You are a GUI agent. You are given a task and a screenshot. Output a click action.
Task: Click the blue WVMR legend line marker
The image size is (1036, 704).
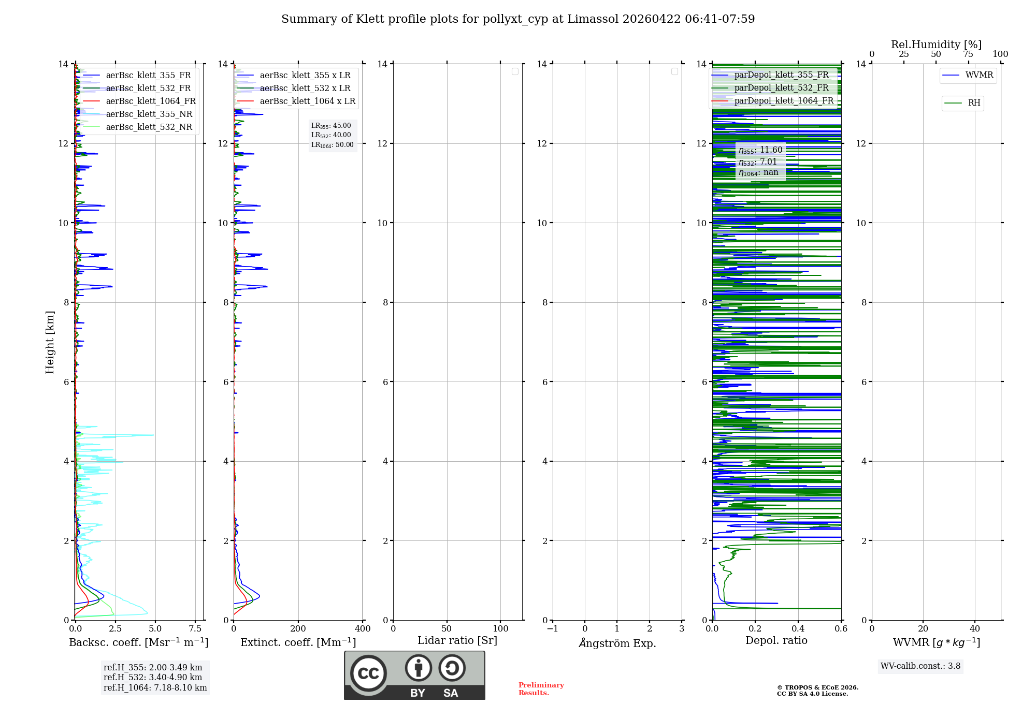coord(951,76)
